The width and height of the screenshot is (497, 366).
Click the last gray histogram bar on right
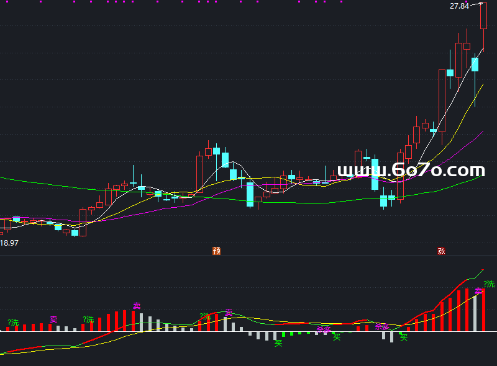[475, 313]
